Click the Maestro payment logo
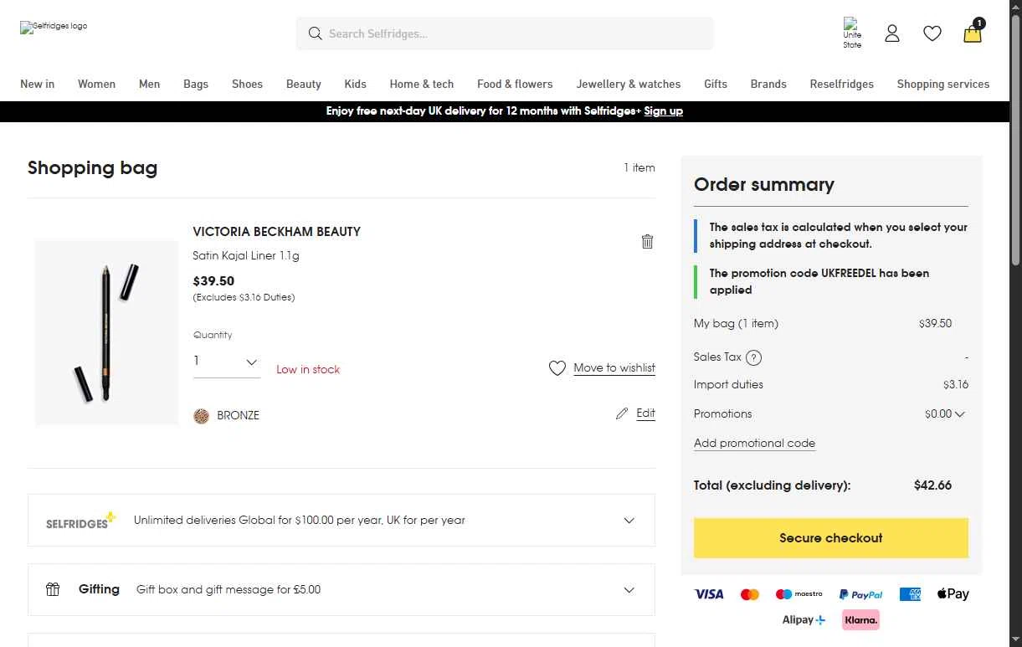This screenshot has height=647, width=1022. pyautogui.click(x=799, y=594)
